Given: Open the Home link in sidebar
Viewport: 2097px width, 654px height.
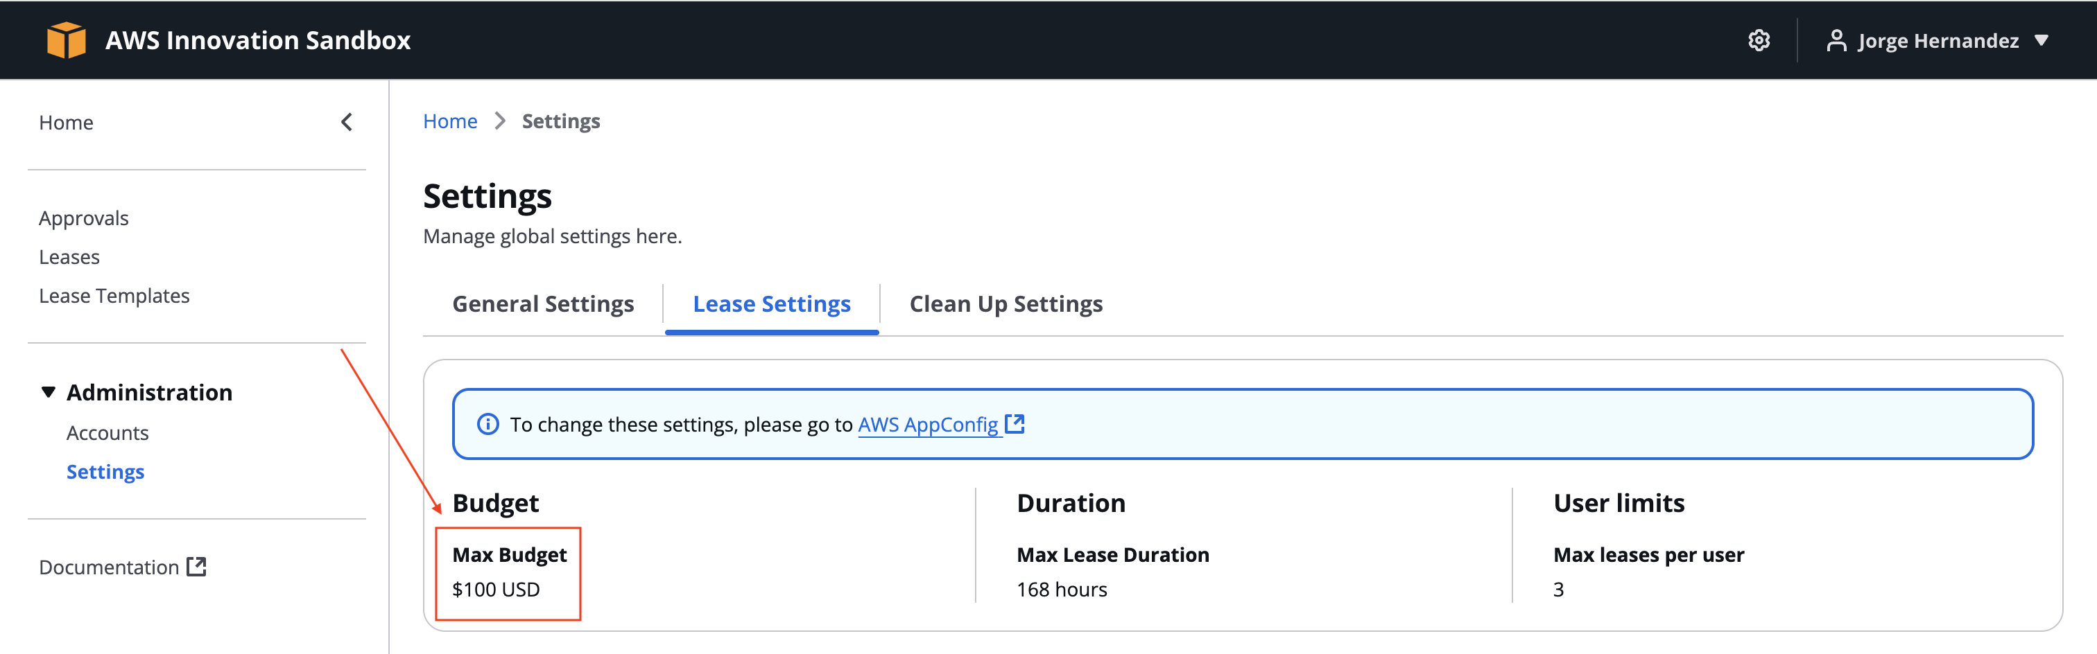Looking at the screenshot, I should [66, 122].
